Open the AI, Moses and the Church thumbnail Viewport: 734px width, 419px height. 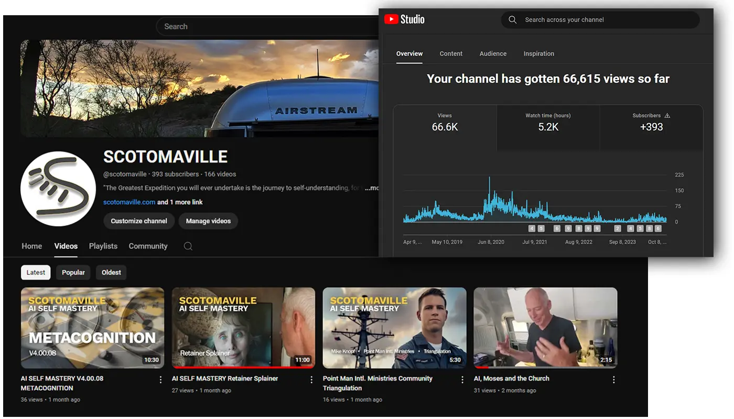coord(545,328)
